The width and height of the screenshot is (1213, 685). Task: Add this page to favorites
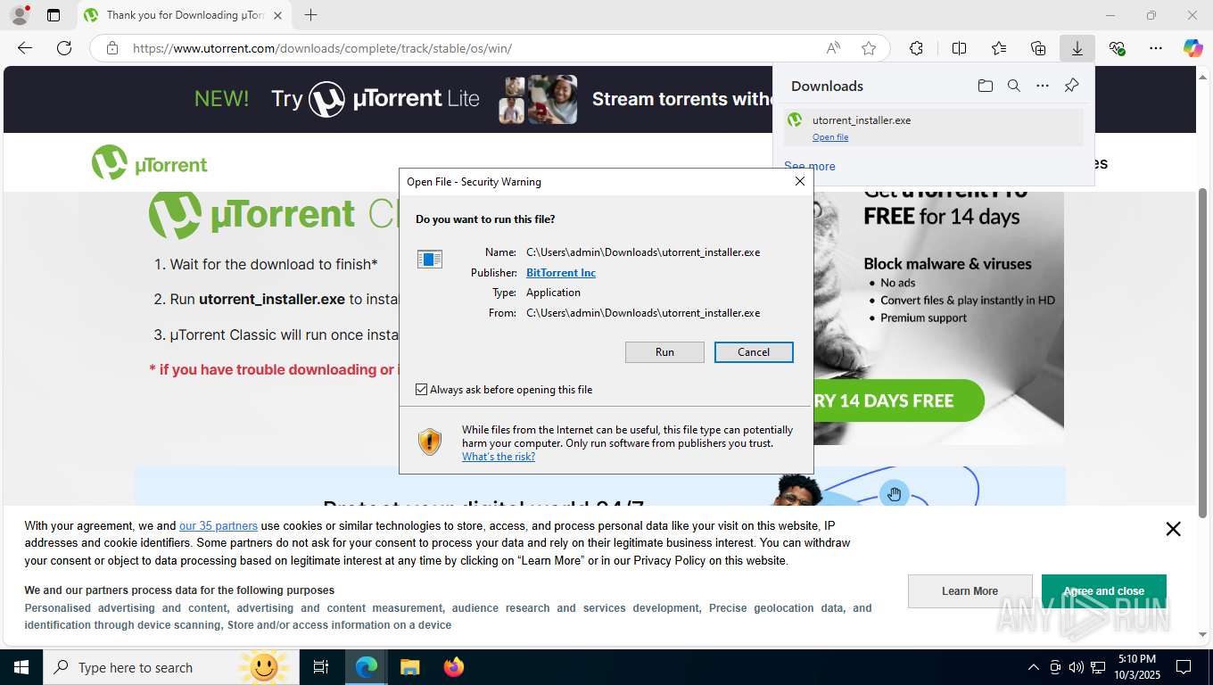pyautogui.click(x=869, y=48)
